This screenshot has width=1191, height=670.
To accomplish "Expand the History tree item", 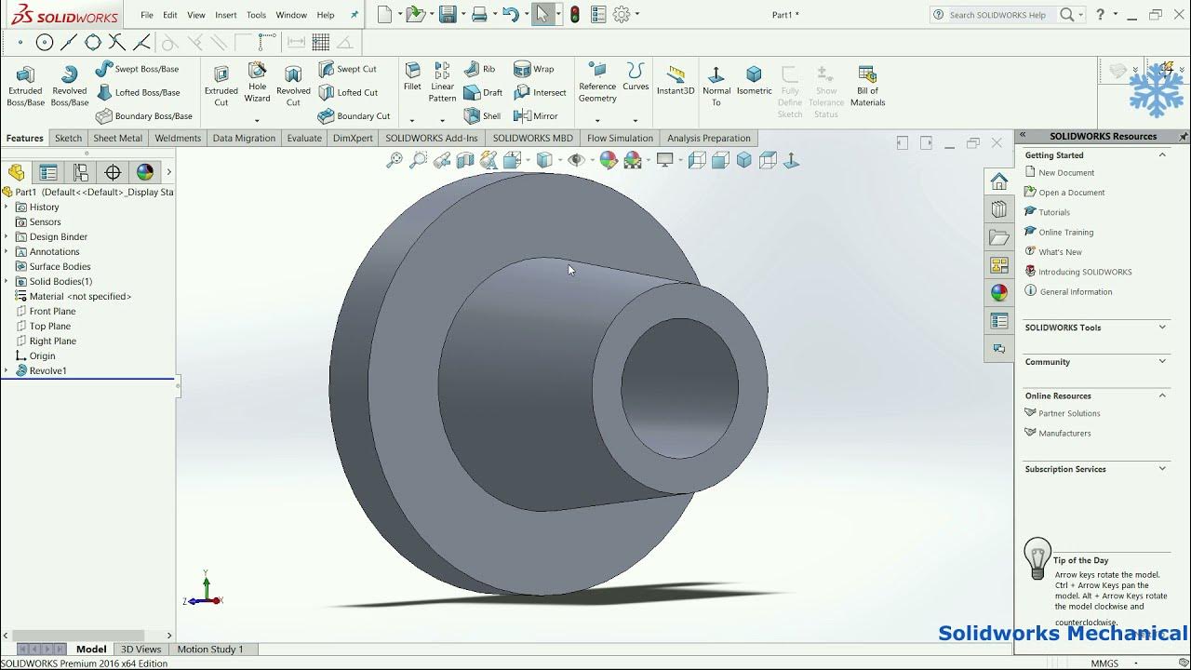I will 7,207.
